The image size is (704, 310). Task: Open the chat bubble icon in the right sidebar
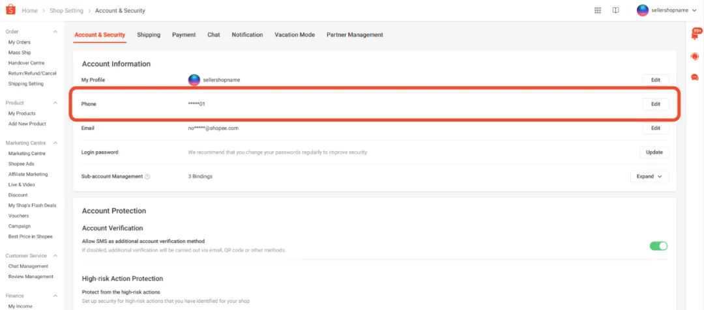coord(695,77)
